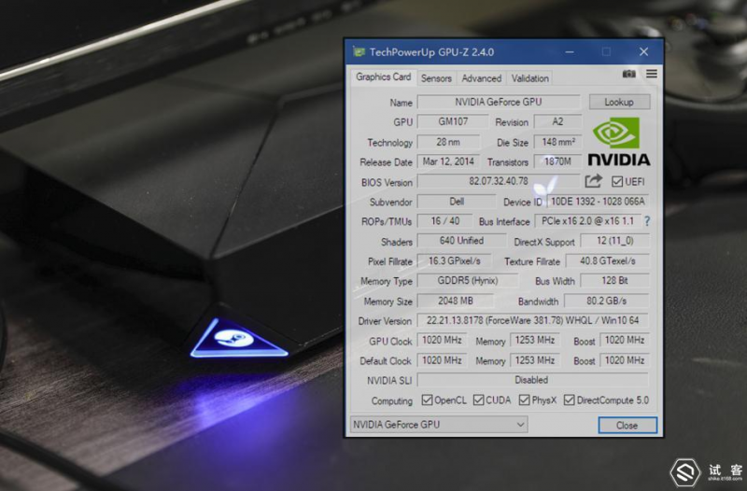Click the ROPs/TMUs value 16 / 40
The height and width of the screenshot is (491, 747).
click(x=445, y=221)
